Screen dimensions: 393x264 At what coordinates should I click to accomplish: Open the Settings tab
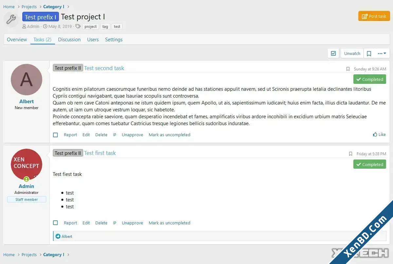(114, 40)
